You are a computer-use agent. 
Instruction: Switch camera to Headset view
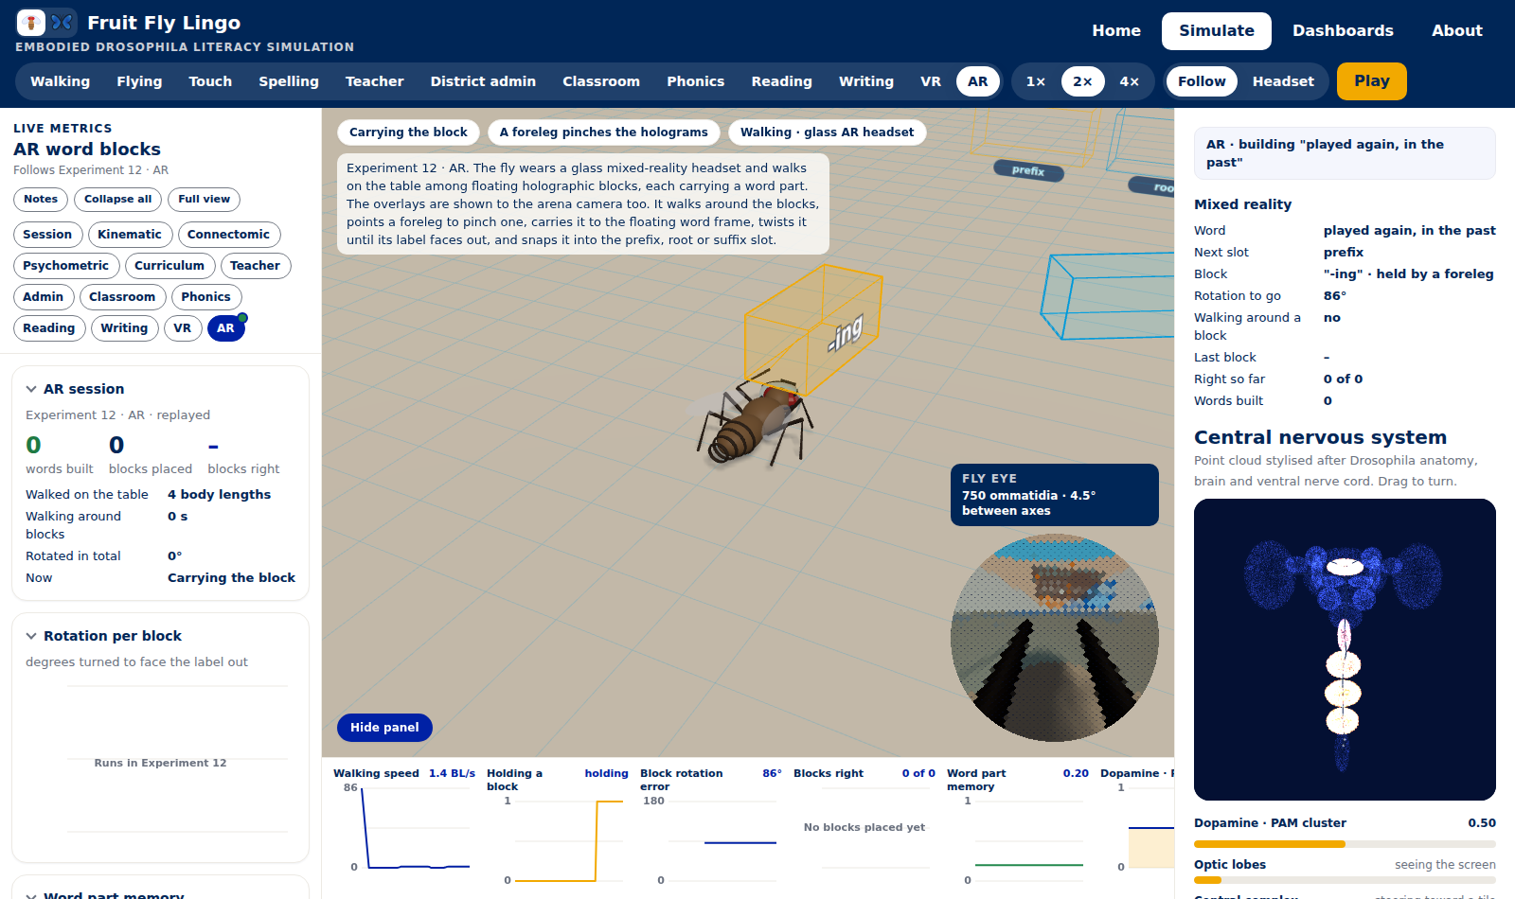[1283, 81]
